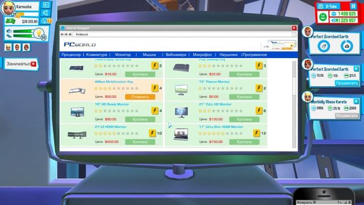Viewport: 364px width, 205px height.
Task: Open the browser home page icon
Action: pos(70,34)
